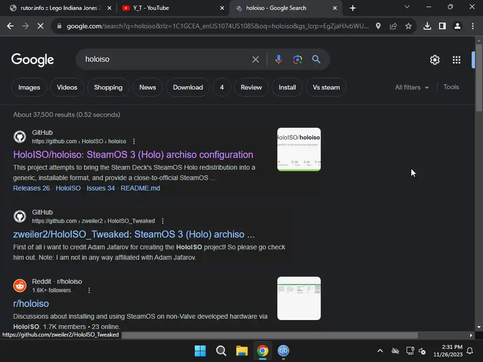483x362 pixels.
Task: Select the Shopping filter chip
Action: click(x=108, y=87)
